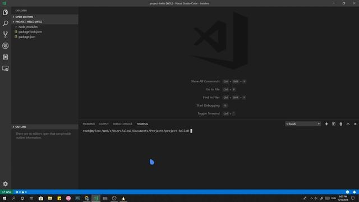Expand the OPEN EDITORS section
The width and height of the screenshot is (359, 202).
pyautogui.click(x=45, y=17)
